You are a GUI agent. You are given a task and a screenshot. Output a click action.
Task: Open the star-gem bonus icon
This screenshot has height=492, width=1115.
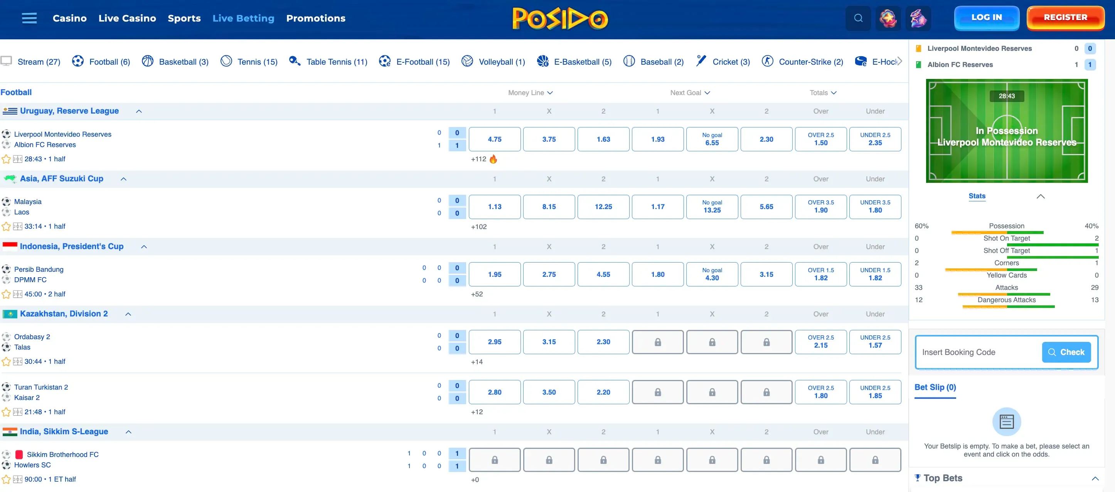point(888,18)
